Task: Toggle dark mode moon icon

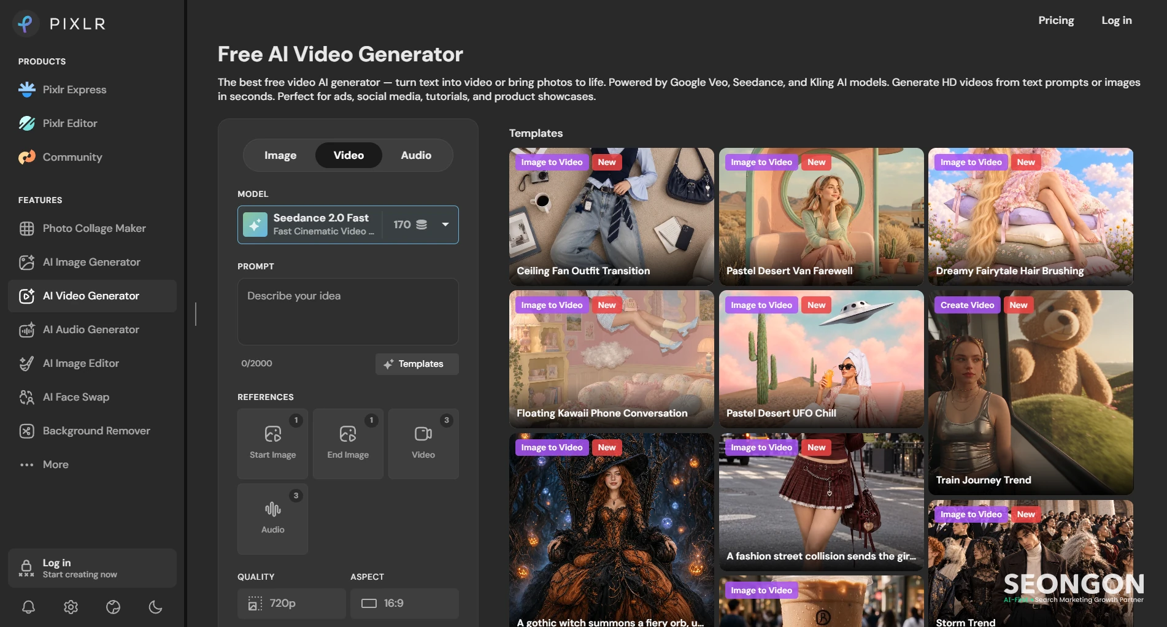Action: [x=156, y=607]
